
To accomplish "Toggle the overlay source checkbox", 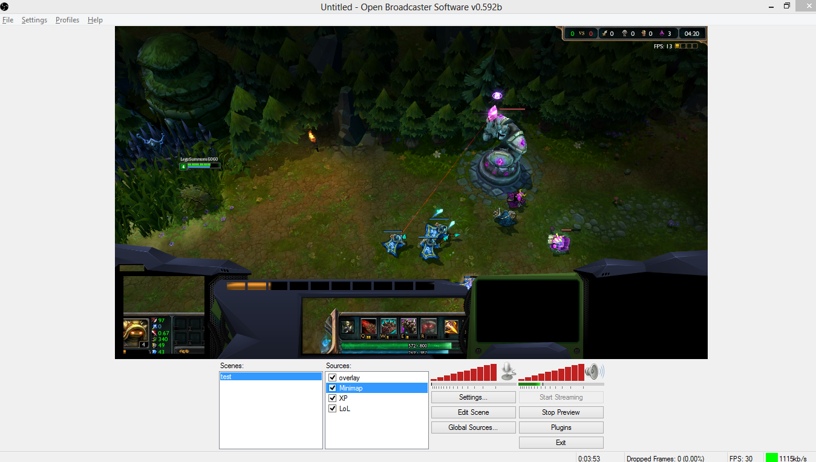I will (x=332, y=378).
